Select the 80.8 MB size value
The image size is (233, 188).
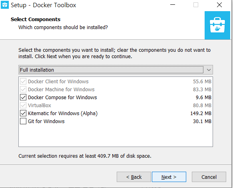tap(202, 105)
